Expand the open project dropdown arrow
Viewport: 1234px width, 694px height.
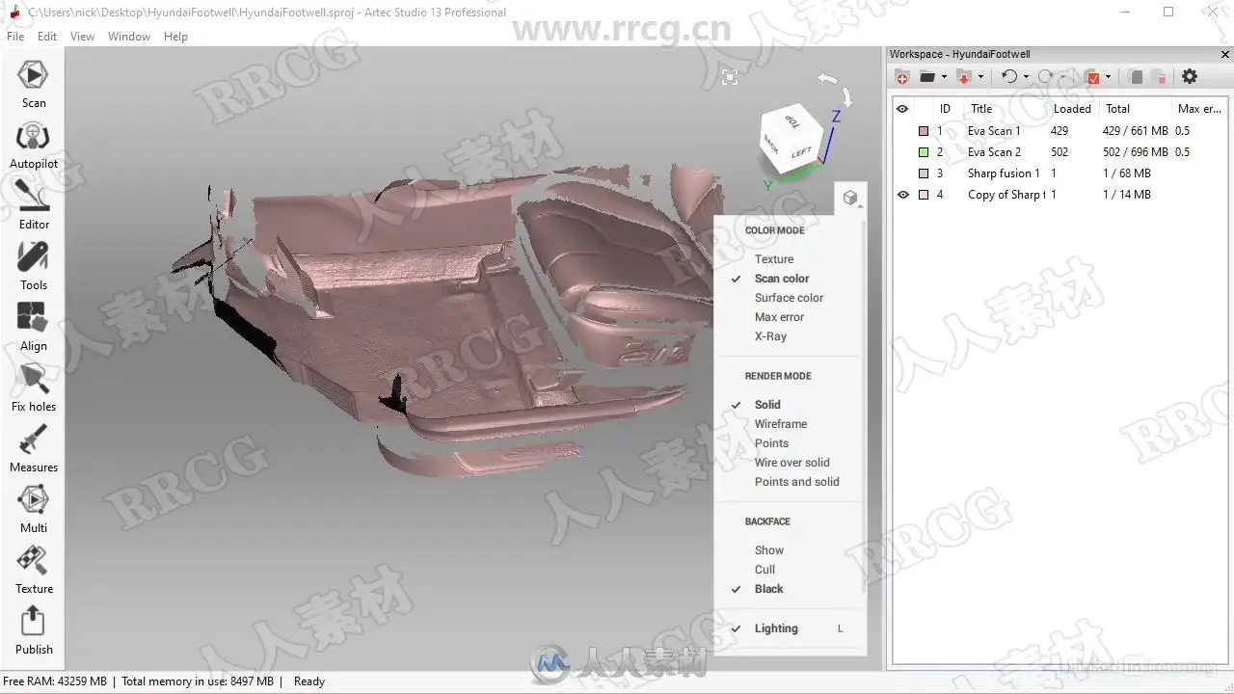pyautogui.click(x=944, y=77)
